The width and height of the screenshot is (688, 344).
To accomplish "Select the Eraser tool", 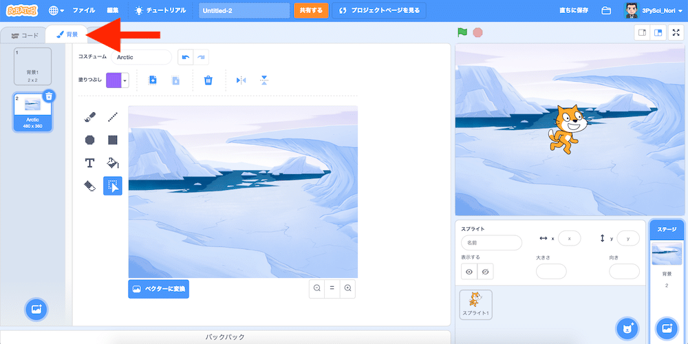I will click(x=89, y=186).
